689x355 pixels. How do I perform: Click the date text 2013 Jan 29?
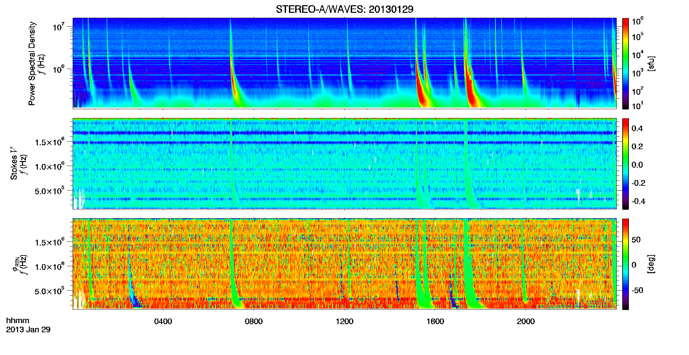(28, 330)
